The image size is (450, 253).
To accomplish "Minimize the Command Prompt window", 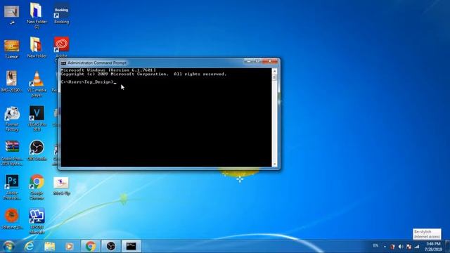I will pyautogui.click(x=249, y=61).
